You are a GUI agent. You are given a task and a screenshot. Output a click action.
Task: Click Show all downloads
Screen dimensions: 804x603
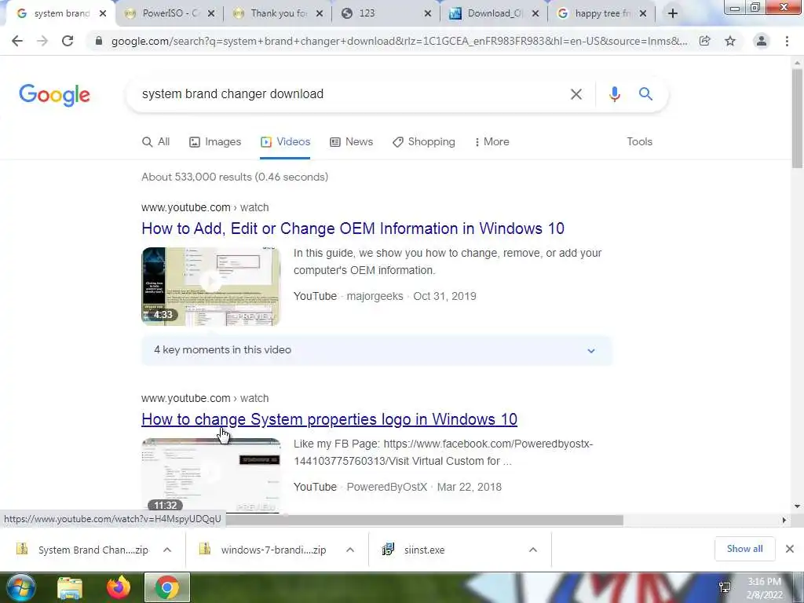coord(744,549)
